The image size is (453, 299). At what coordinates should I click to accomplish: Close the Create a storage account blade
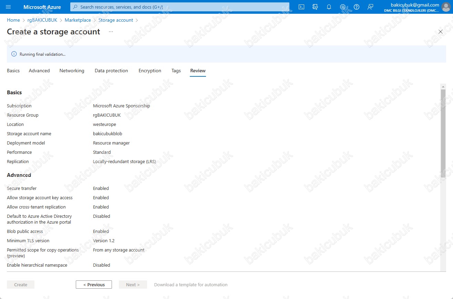coord(441,32)
